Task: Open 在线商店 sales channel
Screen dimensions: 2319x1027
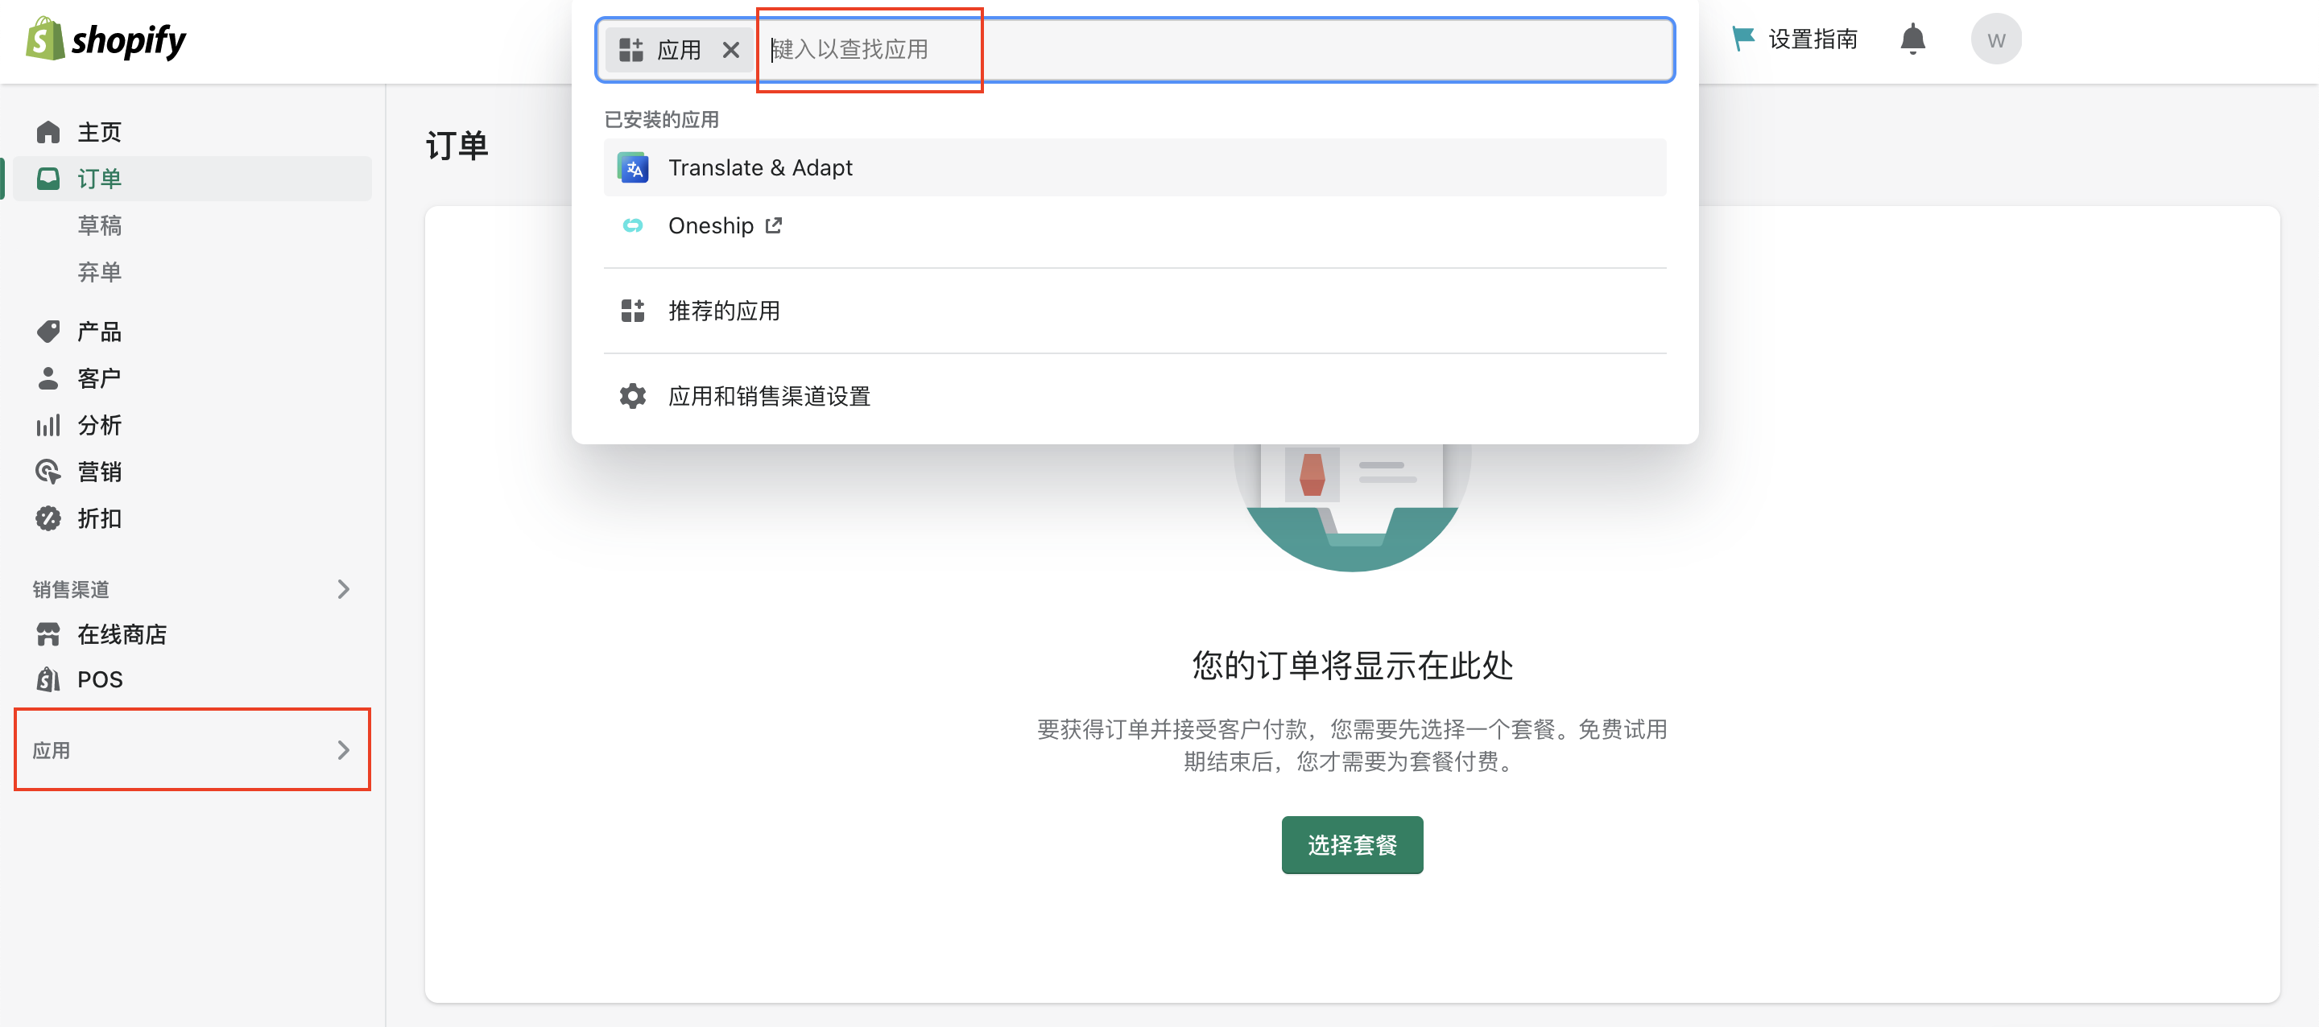Action: 192,634
